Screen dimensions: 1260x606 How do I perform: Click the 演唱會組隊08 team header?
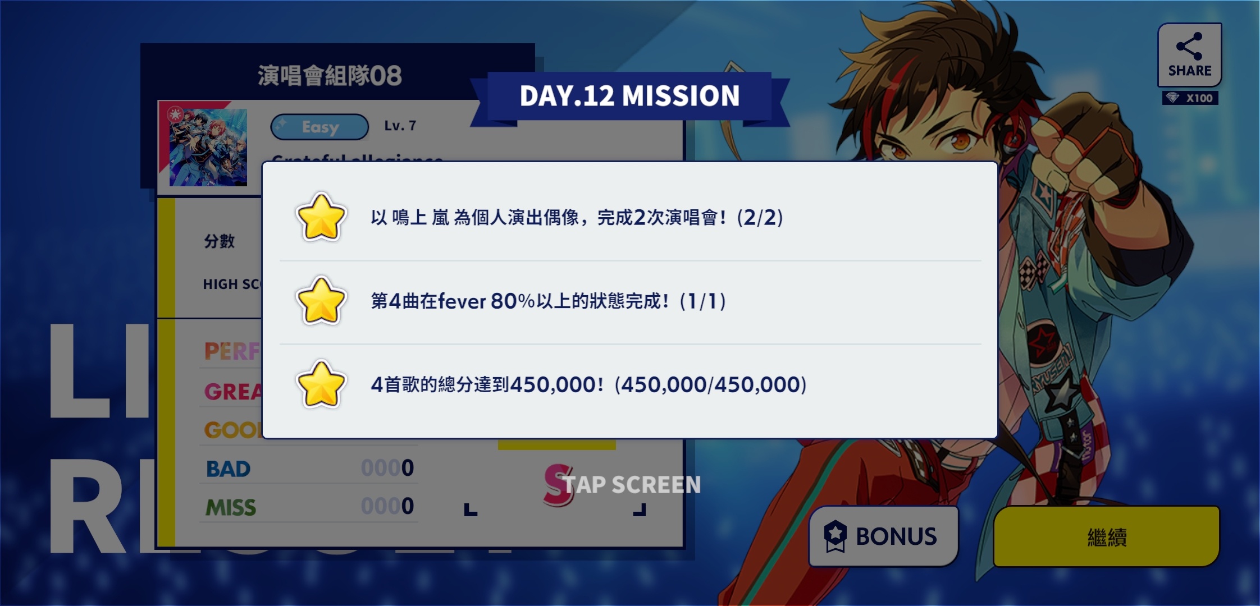[x=330, y=76]
